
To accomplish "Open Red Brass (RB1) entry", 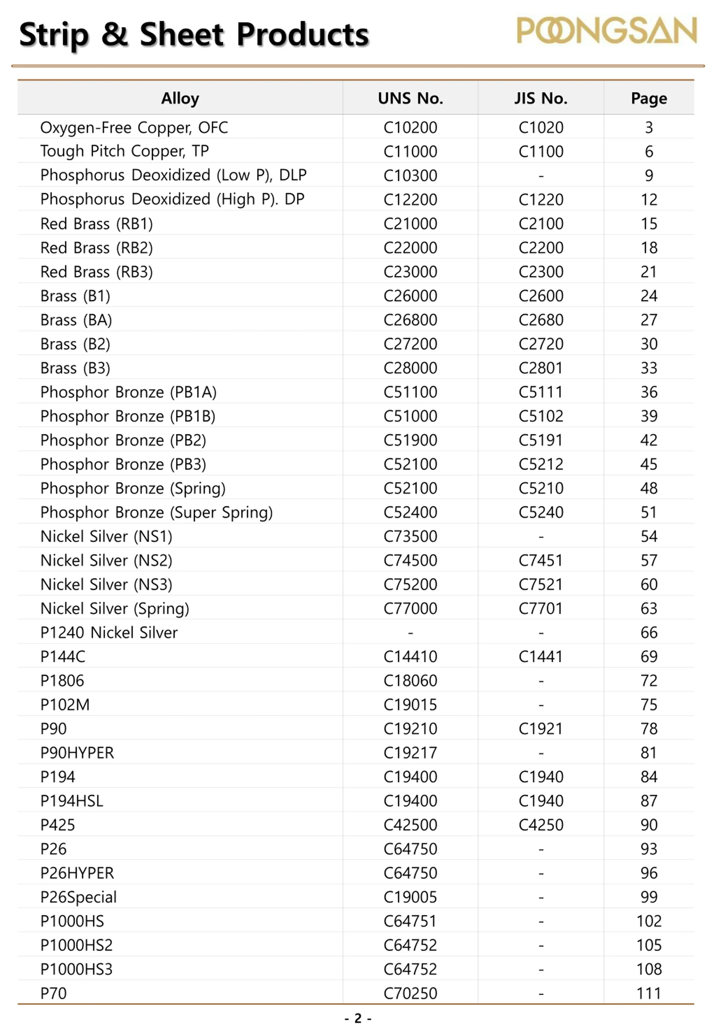I will tap(96, 223).
